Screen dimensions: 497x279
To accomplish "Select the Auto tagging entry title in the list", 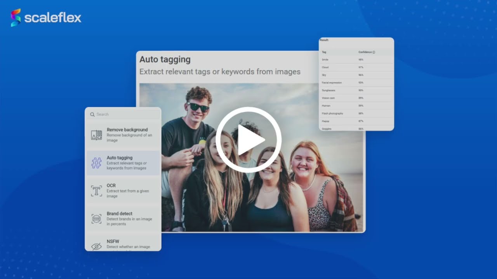I will coord(120,158).
